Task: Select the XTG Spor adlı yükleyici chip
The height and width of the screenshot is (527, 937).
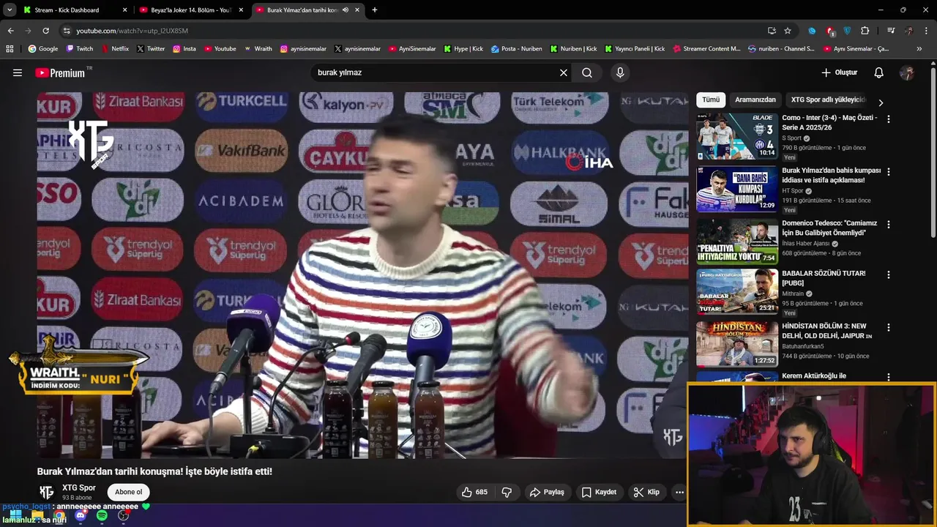Action: click(x=828, y=100)
